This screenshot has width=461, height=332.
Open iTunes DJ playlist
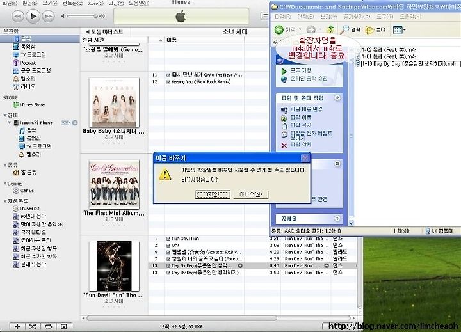(x=29, y=209)
